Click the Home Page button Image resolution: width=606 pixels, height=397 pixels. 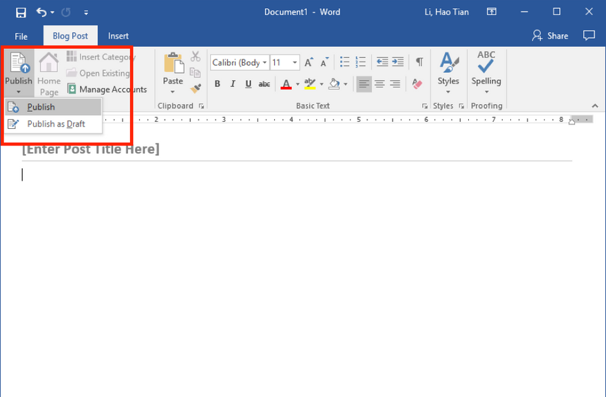[49, 74]
